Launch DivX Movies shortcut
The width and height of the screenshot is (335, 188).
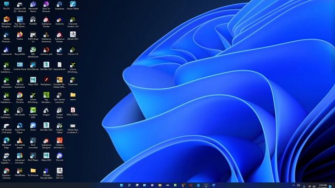[x=33, y=66]
